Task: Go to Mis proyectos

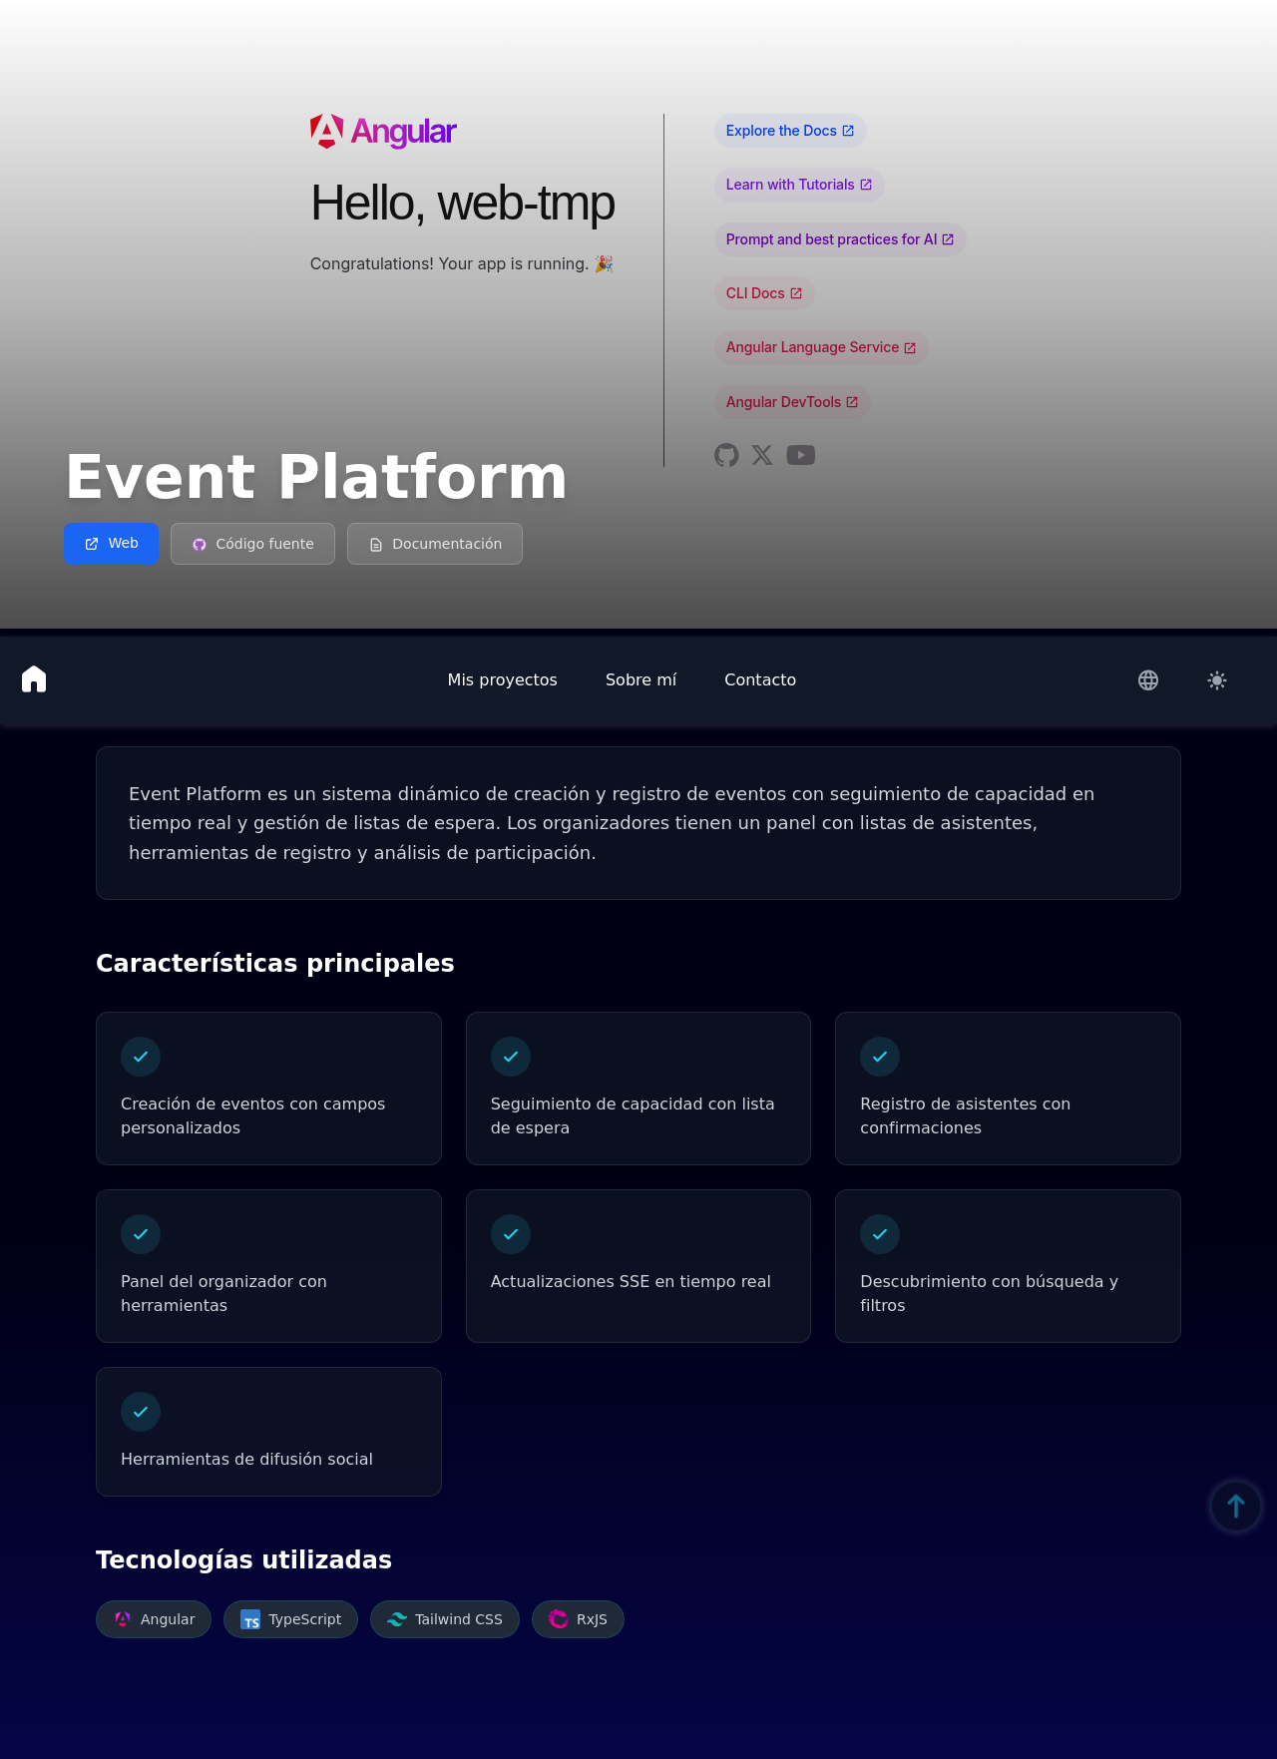Action: tap(503, 679)
